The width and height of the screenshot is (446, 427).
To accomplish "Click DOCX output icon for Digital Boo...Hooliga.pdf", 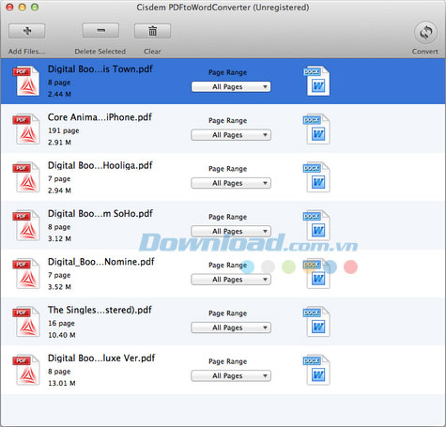I will 316,177.
